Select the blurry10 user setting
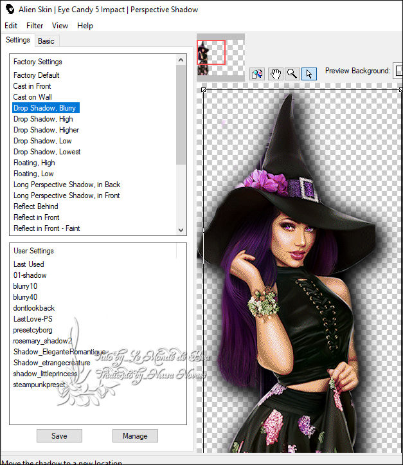 coord(25,286)
